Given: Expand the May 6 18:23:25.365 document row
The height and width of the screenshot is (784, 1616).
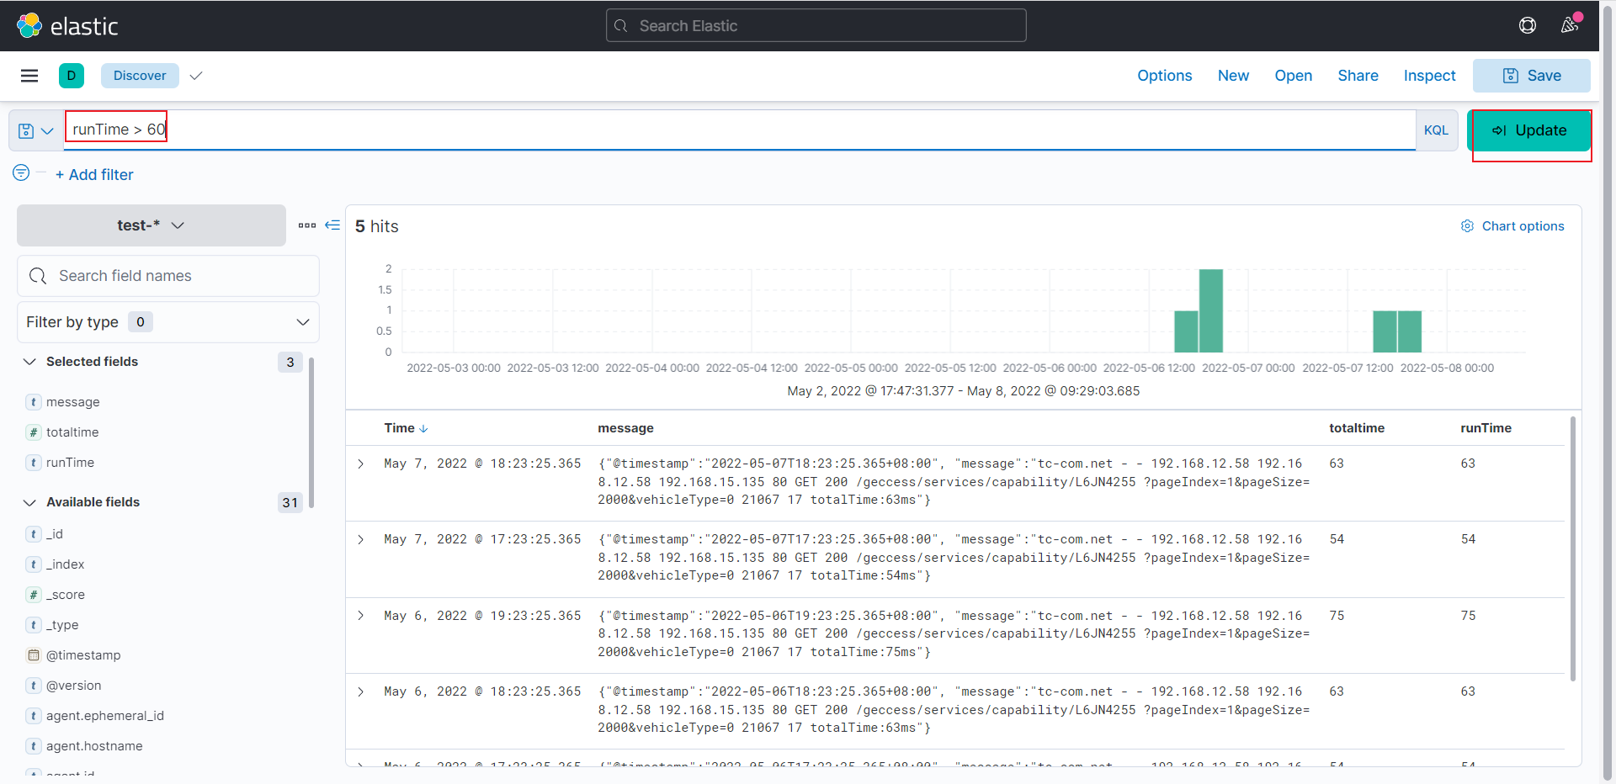Looking at the screenshot, I should pyautogui.click(x=361, y=691).
